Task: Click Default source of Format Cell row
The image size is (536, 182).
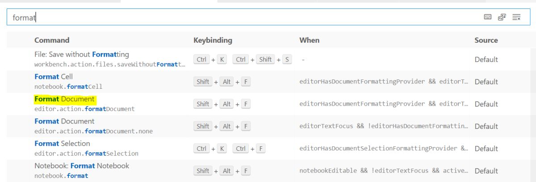Action: [486, 82]
